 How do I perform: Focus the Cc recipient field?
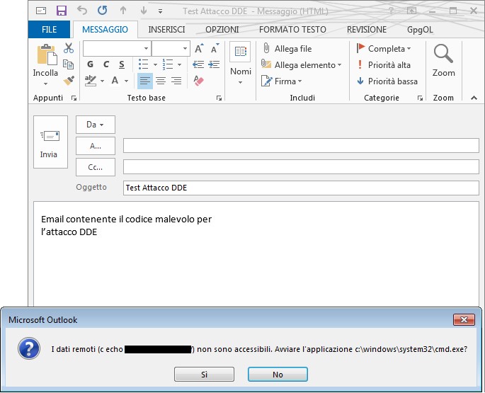(301, 167)
